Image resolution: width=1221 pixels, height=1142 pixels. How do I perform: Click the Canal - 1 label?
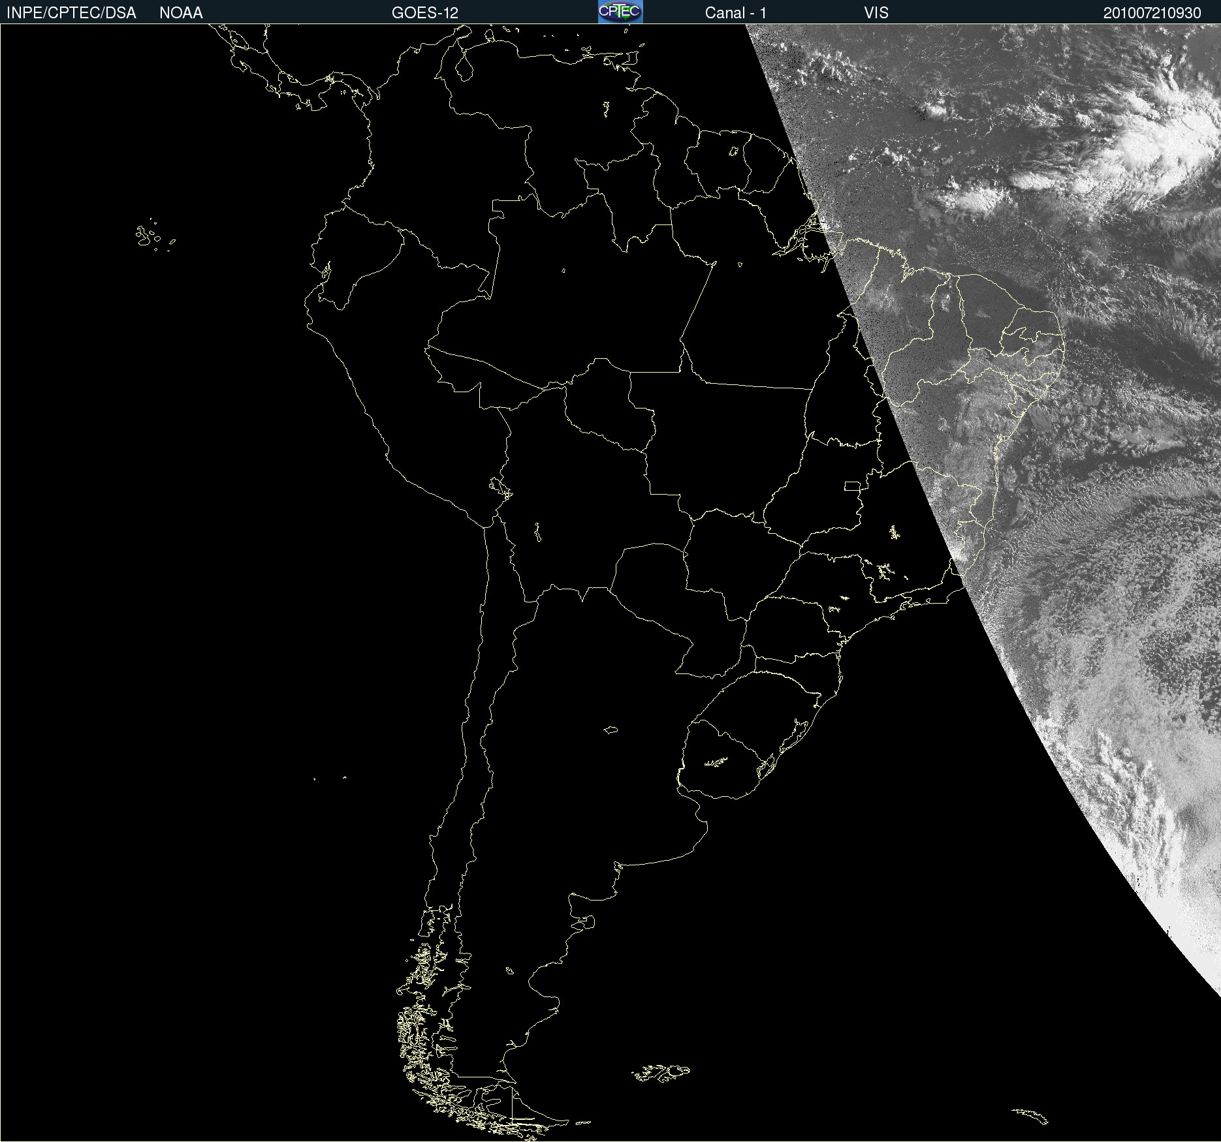pyautogui.click(x=736, y=13)
